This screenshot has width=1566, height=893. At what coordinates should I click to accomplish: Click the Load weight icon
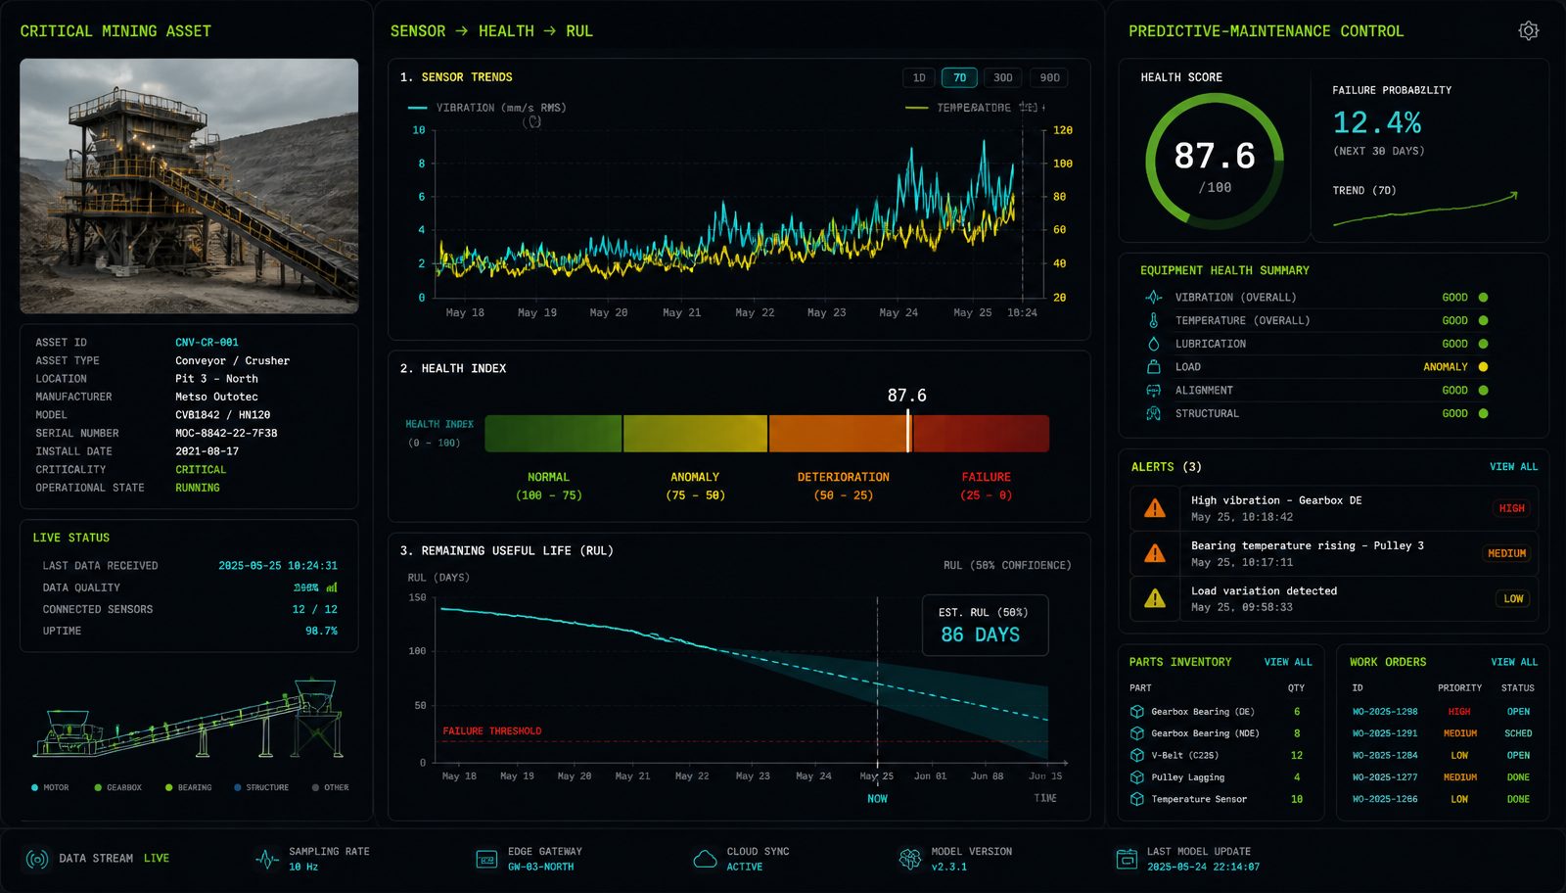1153,367
